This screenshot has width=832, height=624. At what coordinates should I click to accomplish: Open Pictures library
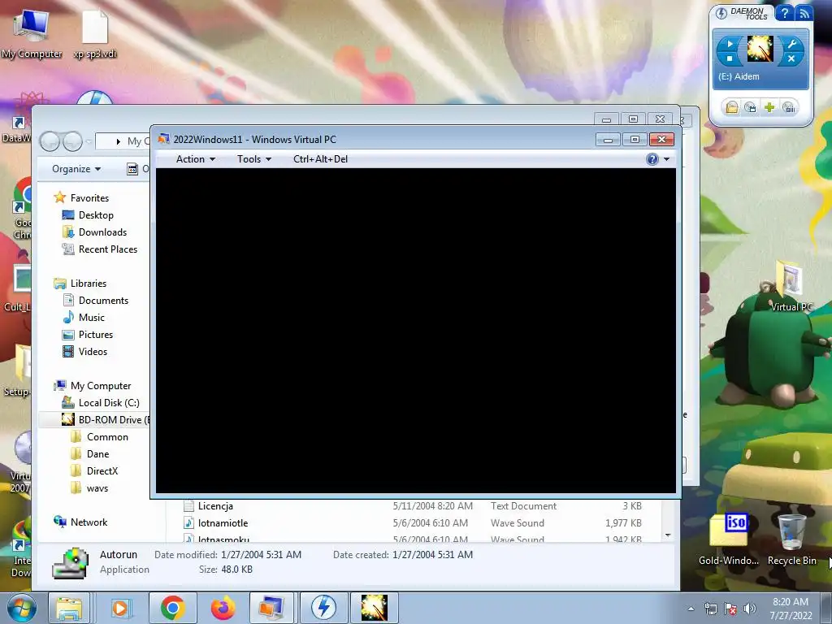[96, 334]
